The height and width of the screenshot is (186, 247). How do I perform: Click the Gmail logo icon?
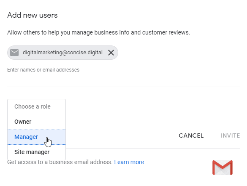tap(223, 167)
